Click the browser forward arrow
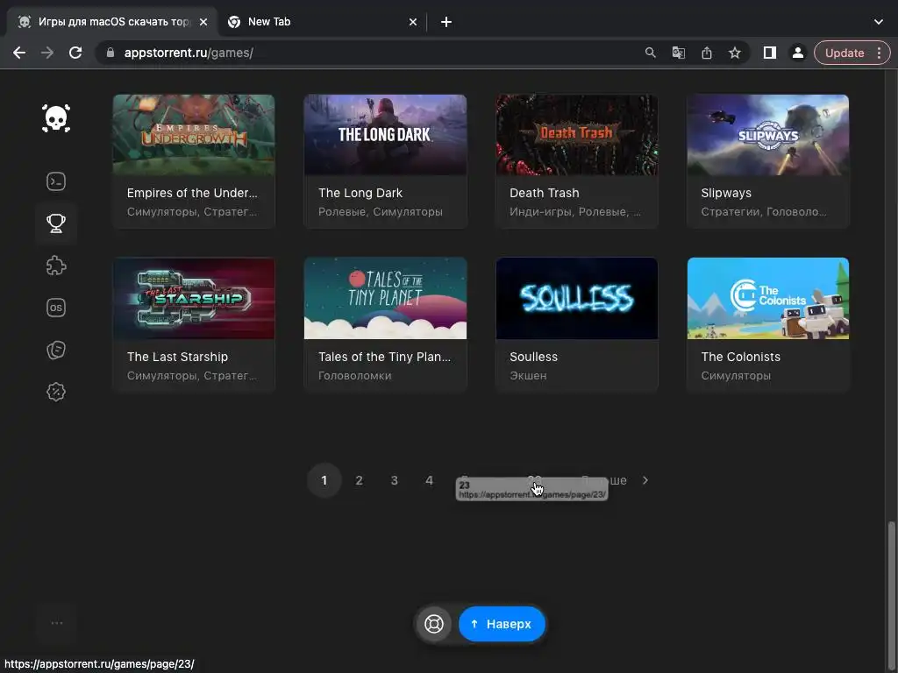 coord(47,53)
